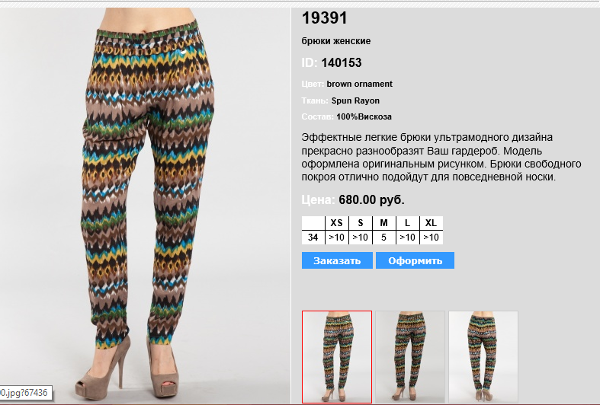Click the price 680.00 руб.
The width and height of the screenshot is (600, 405).
click(371, 199)
